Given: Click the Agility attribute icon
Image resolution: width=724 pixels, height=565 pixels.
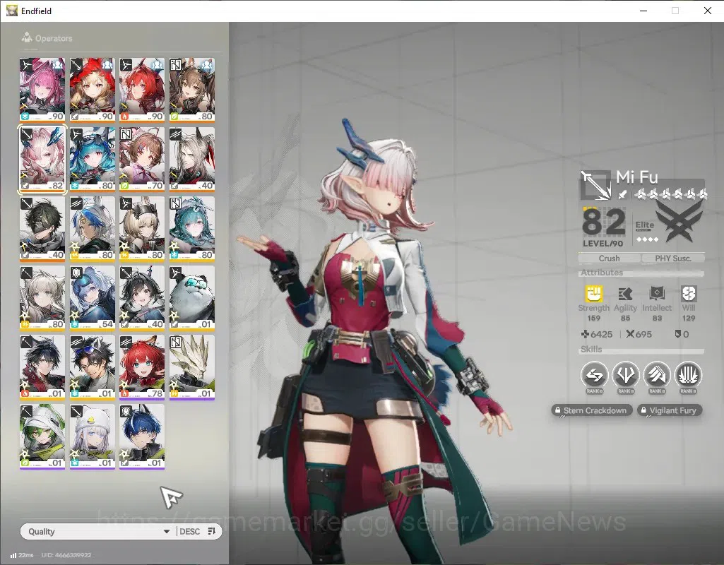Looking at the screenshot, I should pos(624,294).
